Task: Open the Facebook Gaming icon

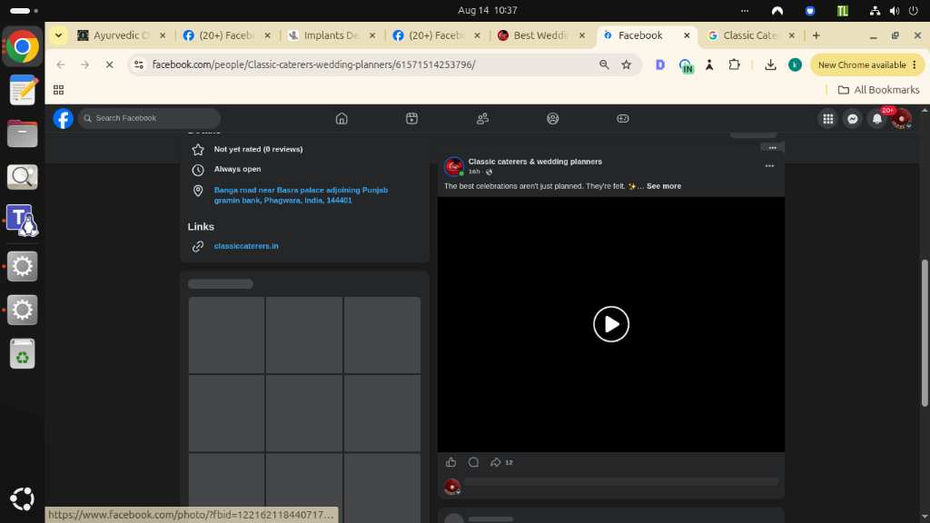Action: [x=623, y=119]
